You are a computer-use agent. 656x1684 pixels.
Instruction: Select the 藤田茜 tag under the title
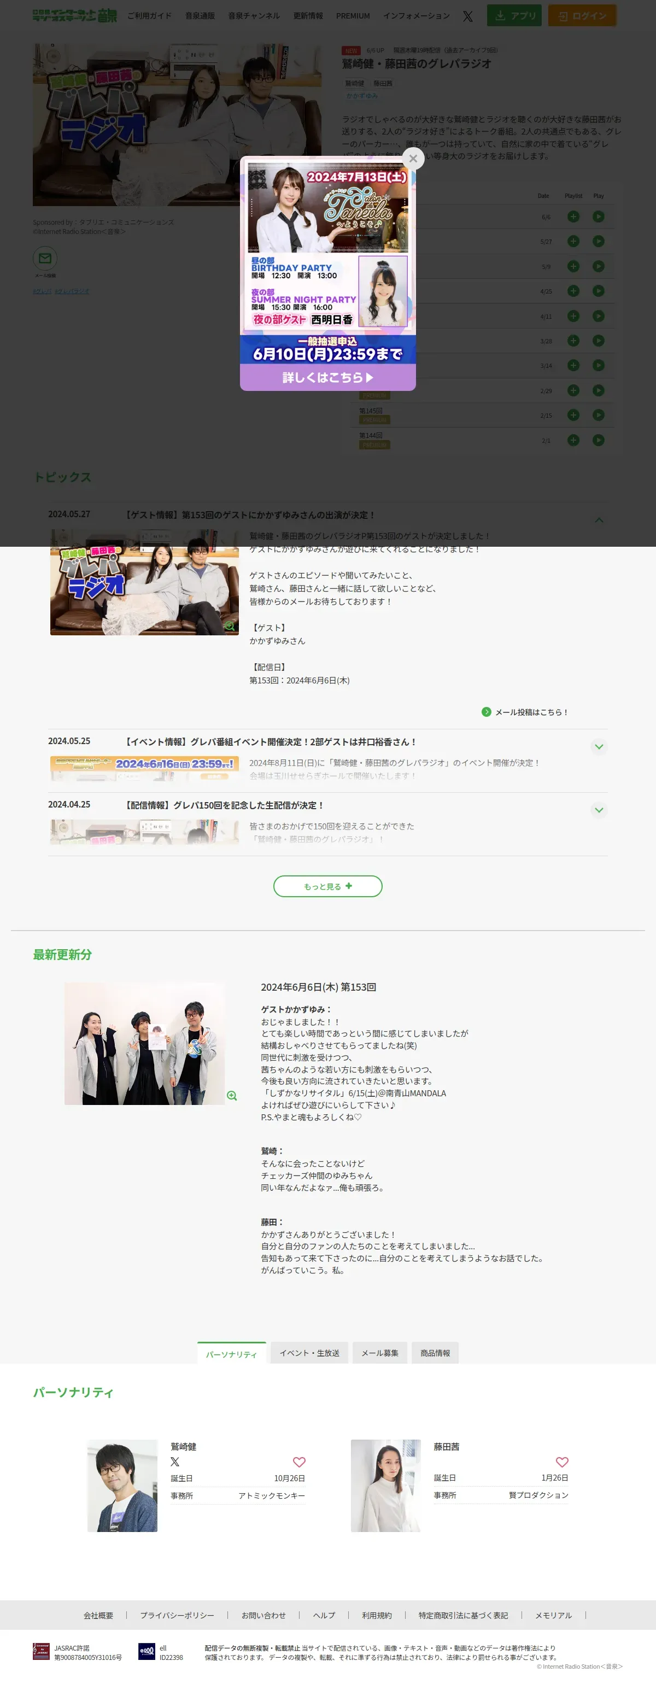[383, 84]
